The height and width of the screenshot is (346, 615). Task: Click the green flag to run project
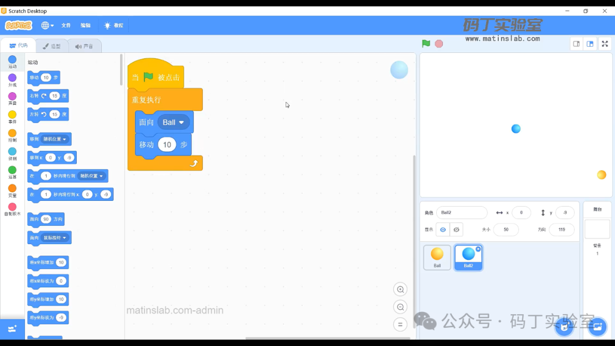(x=426, y=44)
